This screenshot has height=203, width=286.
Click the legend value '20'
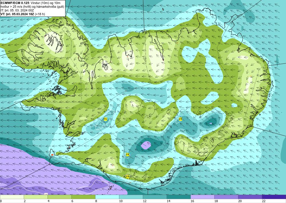click(x=240, y=201)
